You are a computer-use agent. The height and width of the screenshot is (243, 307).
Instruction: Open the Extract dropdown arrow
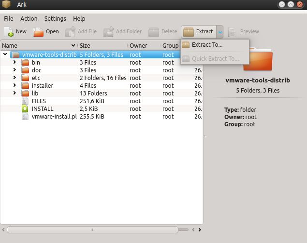coord(219,32)
